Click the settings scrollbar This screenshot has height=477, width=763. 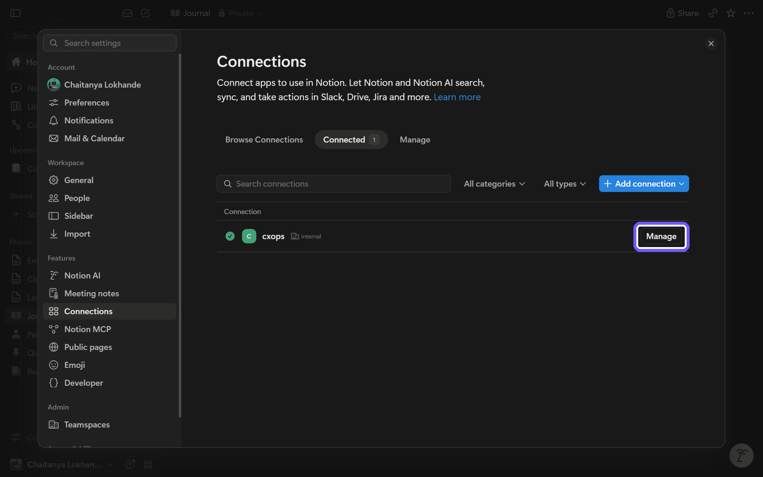pos(180,235)
